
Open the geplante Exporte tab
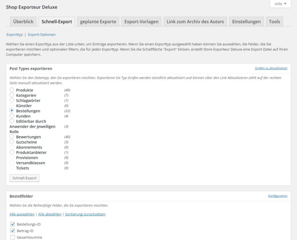pyautogui.click(x=98, y=21)
